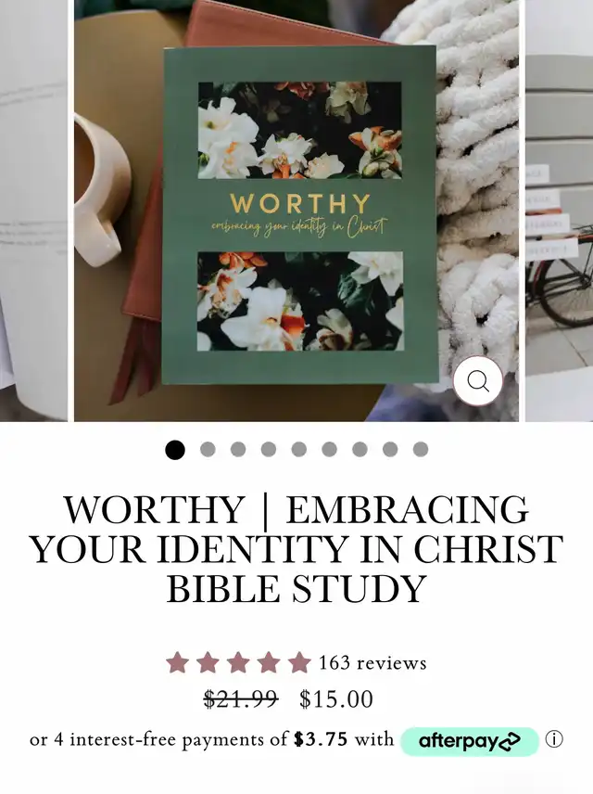Click the Worthy Bible study product title
This screenshot has width=593, height=794.
pyautogui.click(x=296, y=549)
